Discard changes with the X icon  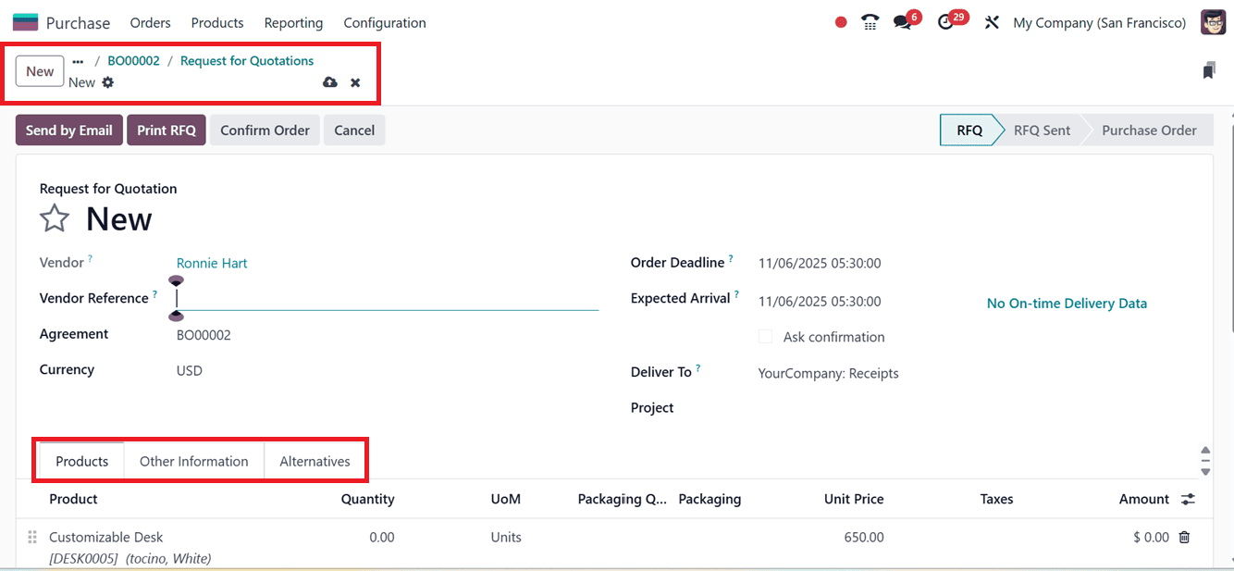pos(355,82)
